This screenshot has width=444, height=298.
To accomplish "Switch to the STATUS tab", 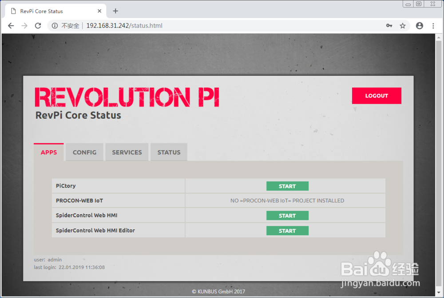I will [x=169, y=152].
